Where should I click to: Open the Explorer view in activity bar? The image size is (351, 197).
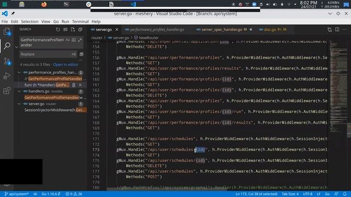(x=7, y=32)
